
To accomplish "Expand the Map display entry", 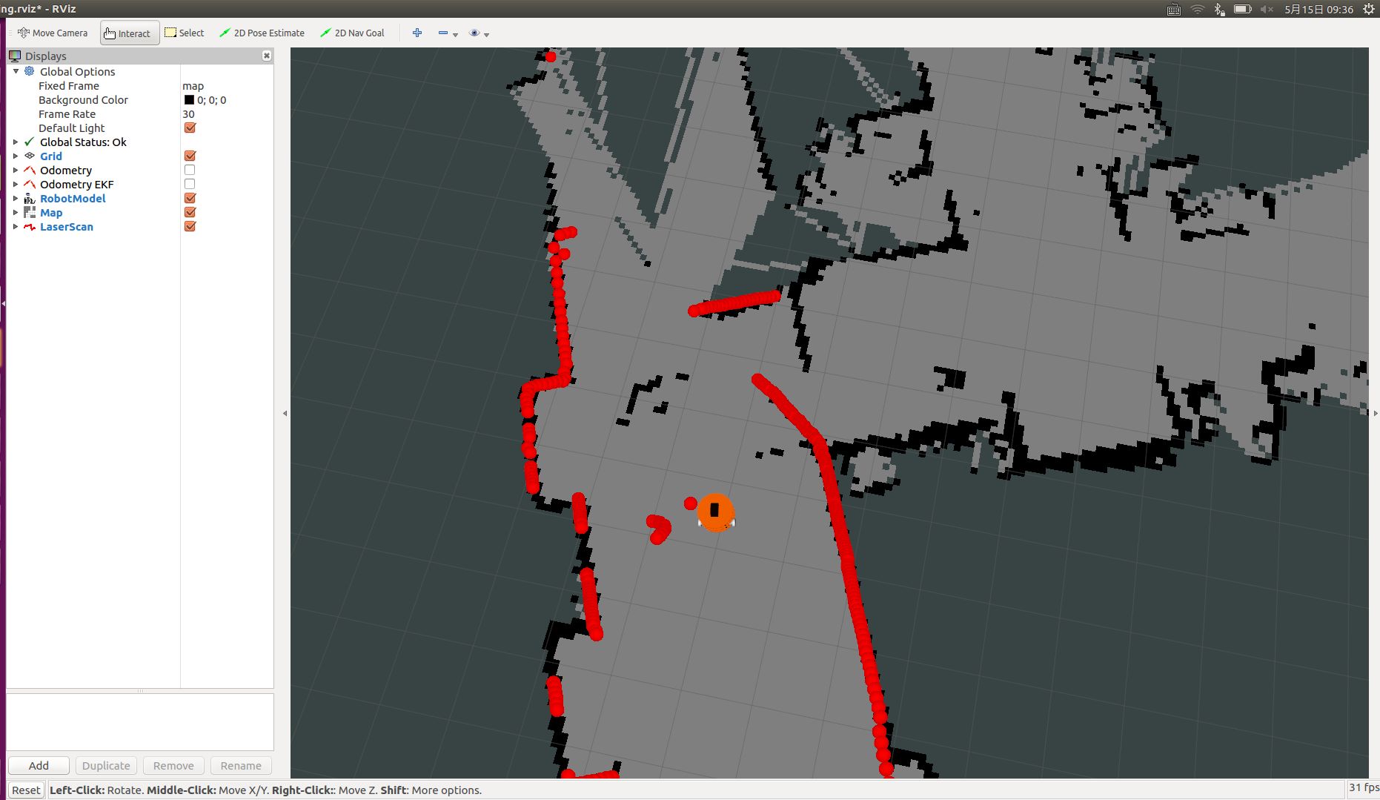I will (16, 212).
